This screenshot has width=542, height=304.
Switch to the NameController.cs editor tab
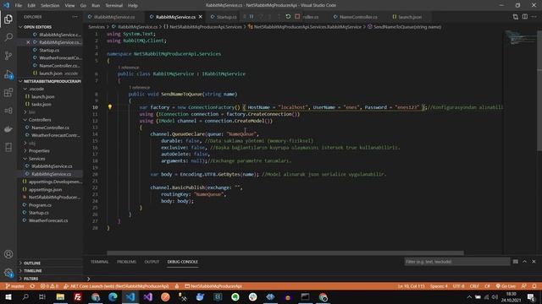click(x=358, y=17)
